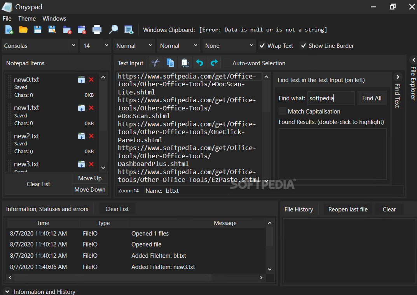The height and width of the screenshot is (295, 417).
Task: Close all tabs using the multi-tab close icon
Action: coord(82,30)
